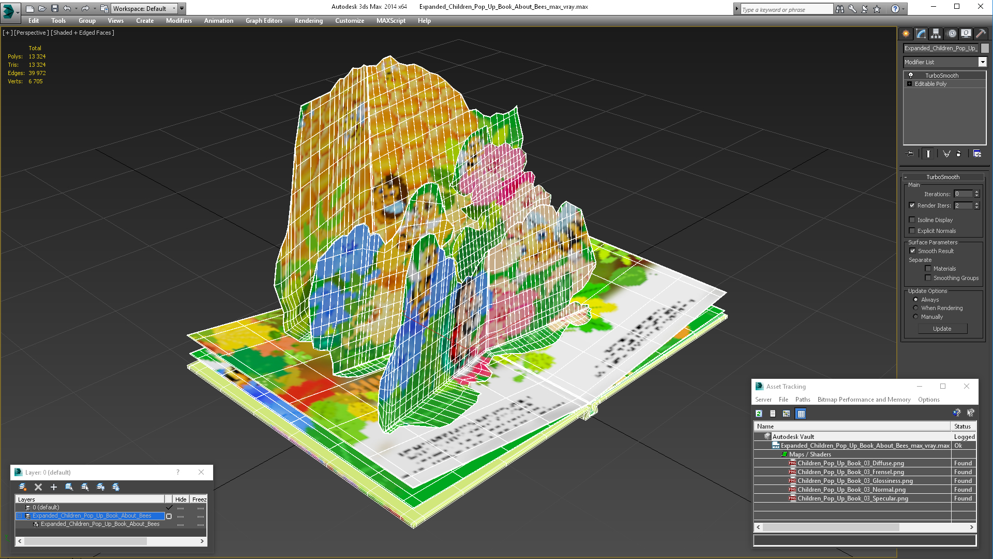Screen dimensions: 993x559
Task: Collapse Expanded_Children_Pop_Up_Book_About_Bees layer tree node
Action: point(20,516)
